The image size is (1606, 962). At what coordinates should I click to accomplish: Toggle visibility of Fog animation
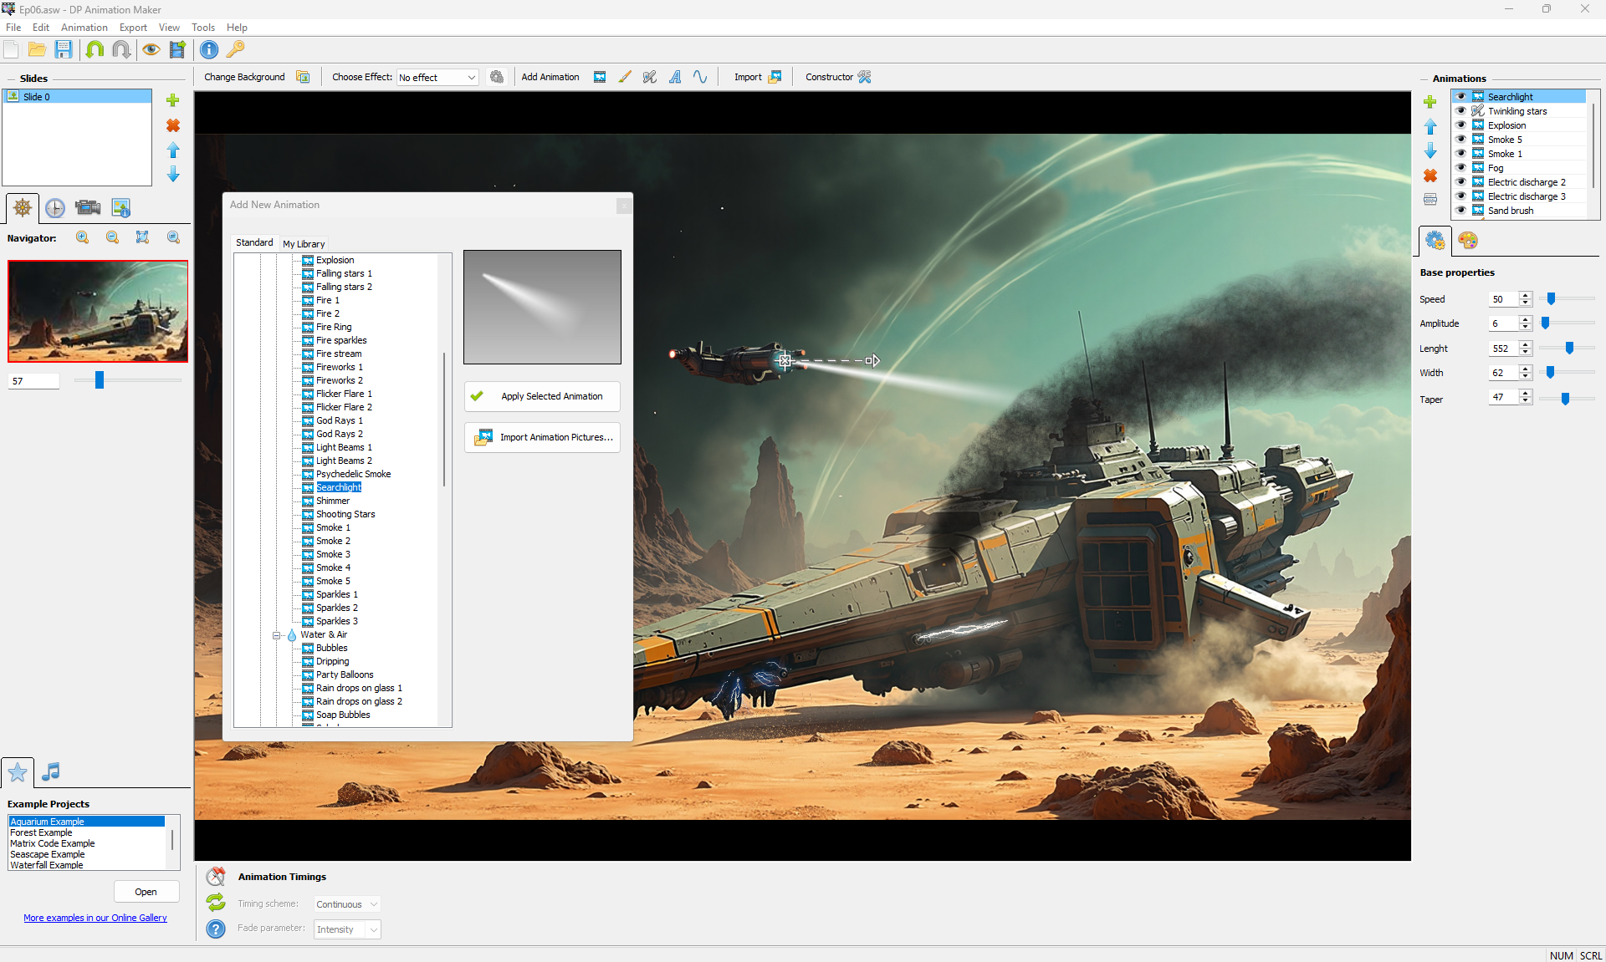click(1461, 168)
